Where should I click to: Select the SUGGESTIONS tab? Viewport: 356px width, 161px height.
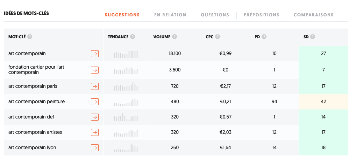[x=122, y=15]
